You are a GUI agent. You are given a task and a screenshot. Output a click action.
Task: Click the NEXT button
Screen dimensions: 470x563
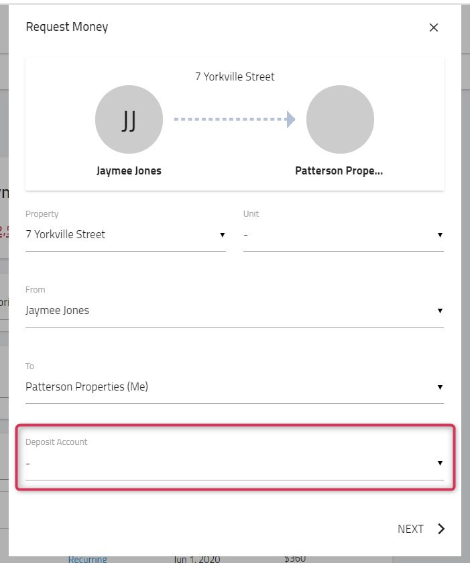421,529
